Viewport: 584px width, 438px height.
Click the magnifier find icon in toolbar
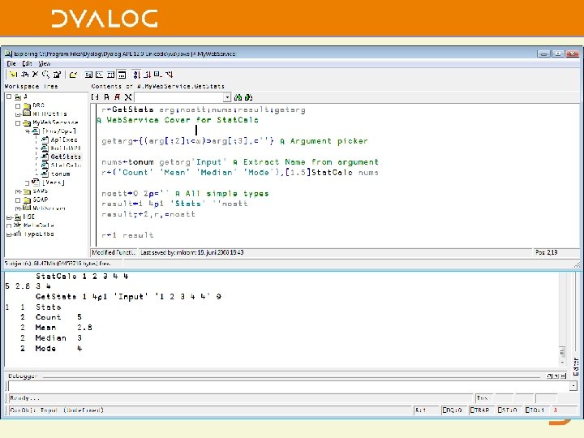pyautogui.click(x=45, y=75)
